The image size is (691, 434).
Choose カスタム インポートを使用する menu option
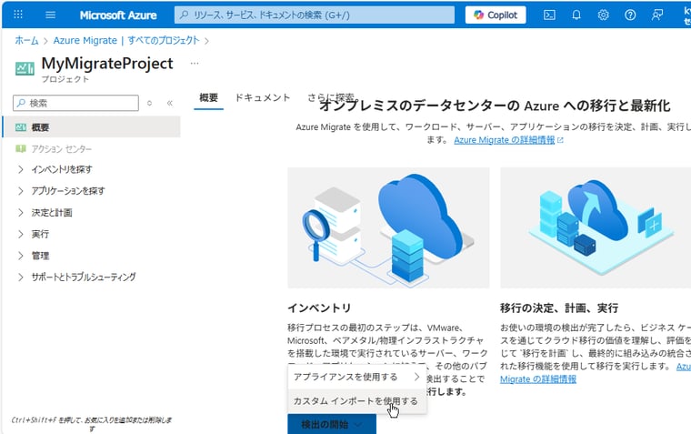coord(357,401)
